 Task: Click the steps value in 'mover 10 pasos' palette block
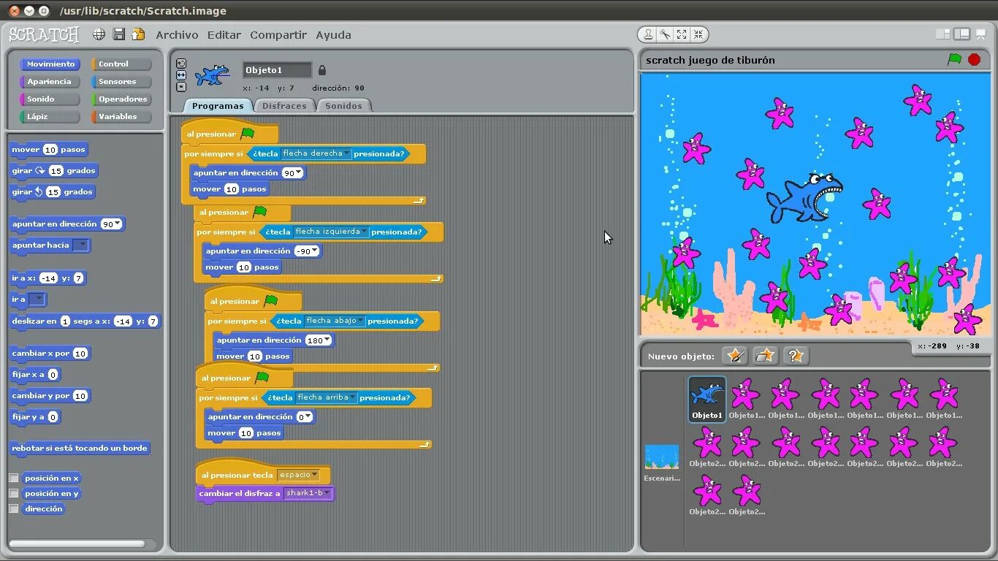tap(50, 149)
